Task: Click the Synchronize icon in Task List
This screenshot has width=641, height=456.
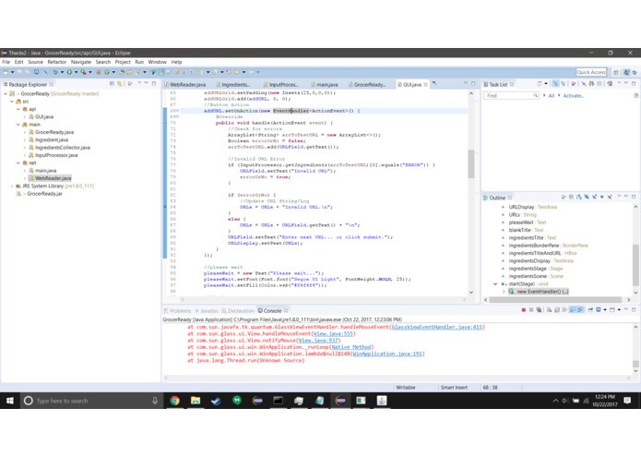Action: (x=610, y=84)
